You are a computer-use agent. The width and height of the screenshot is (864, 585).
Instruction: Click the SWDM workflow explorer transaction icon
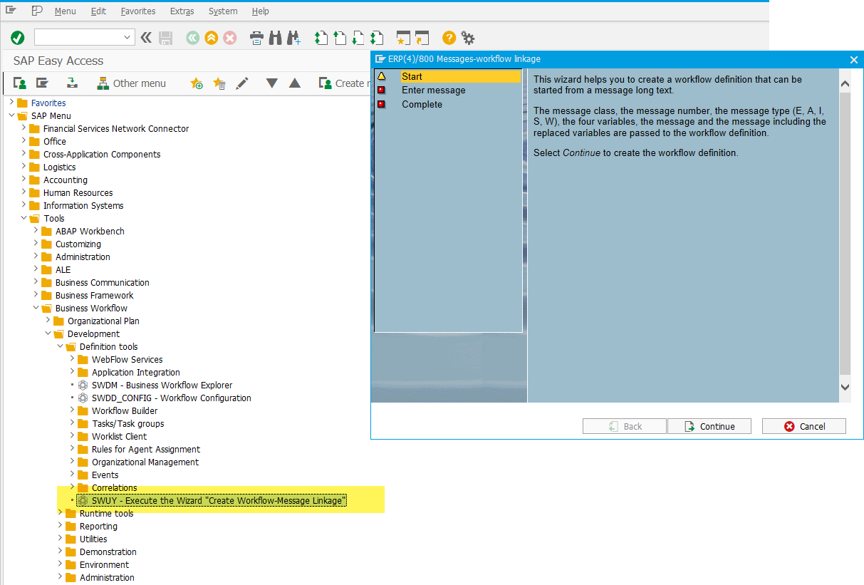tap(83, 385)
